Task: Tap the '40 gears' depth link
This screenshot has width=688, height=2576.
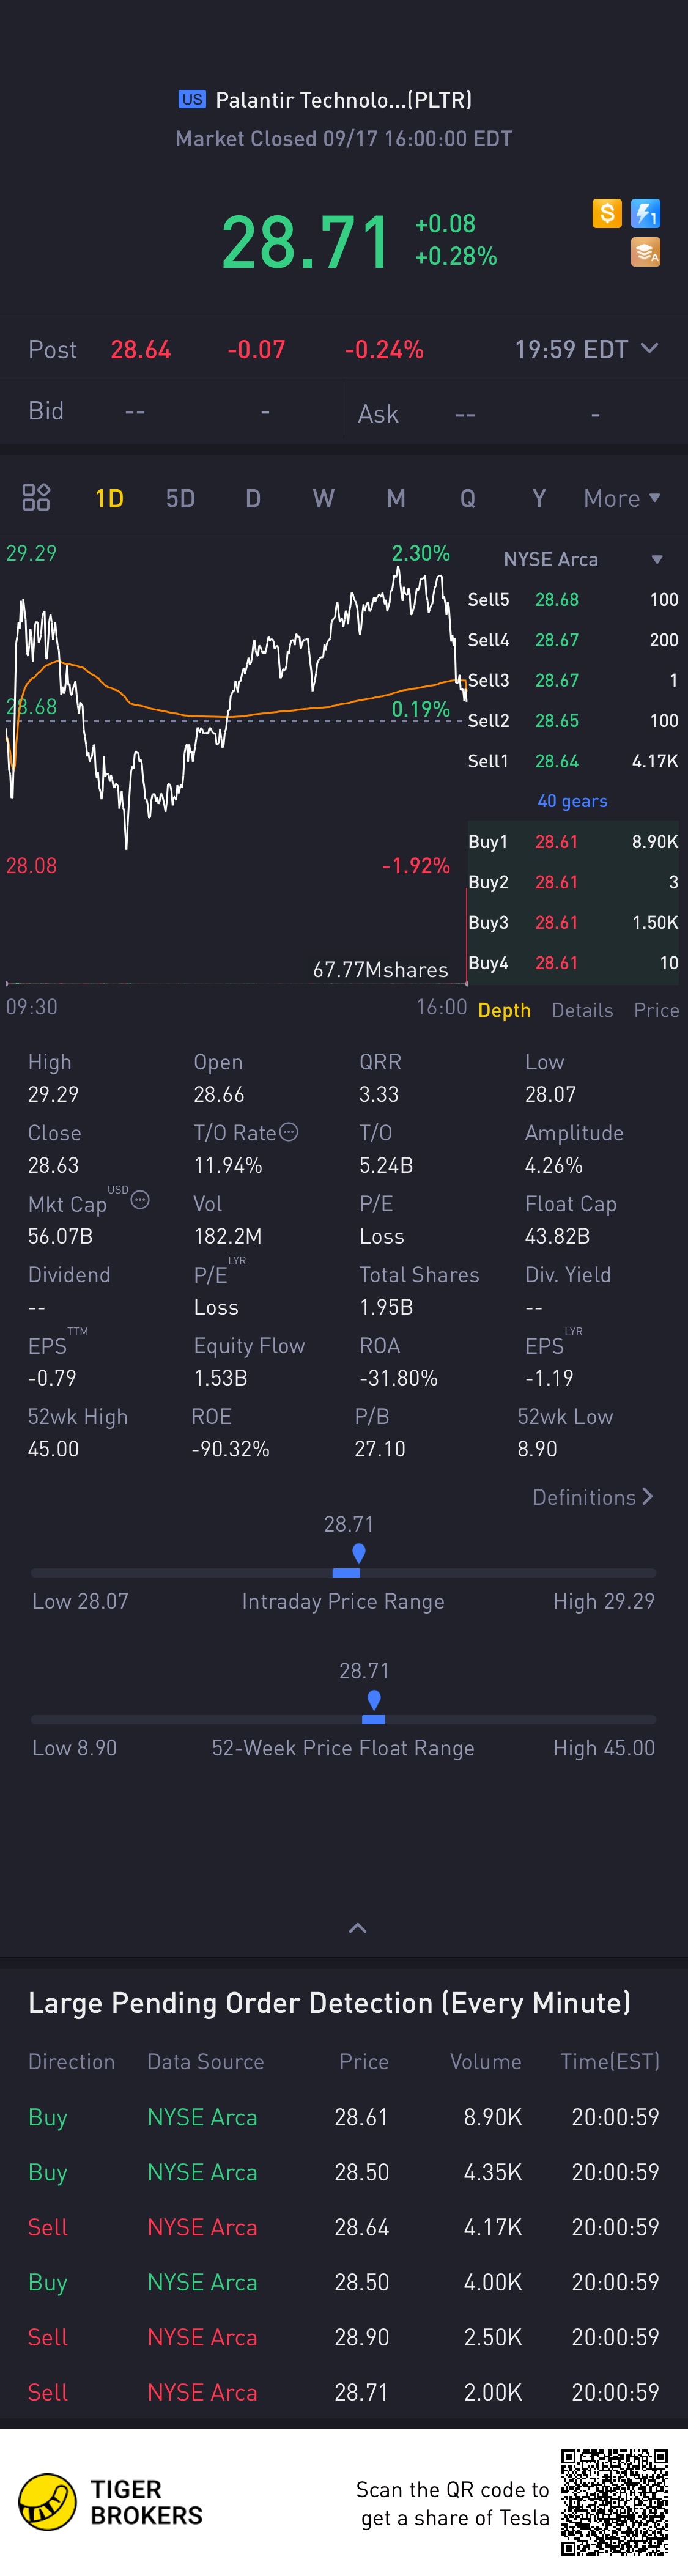Action: click(572, 801)
